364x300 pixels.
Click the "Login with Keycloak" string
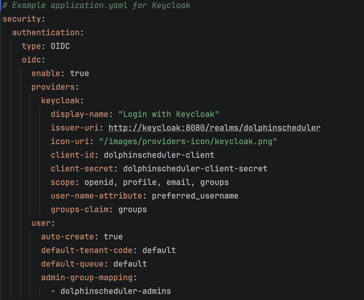point(169,114)
